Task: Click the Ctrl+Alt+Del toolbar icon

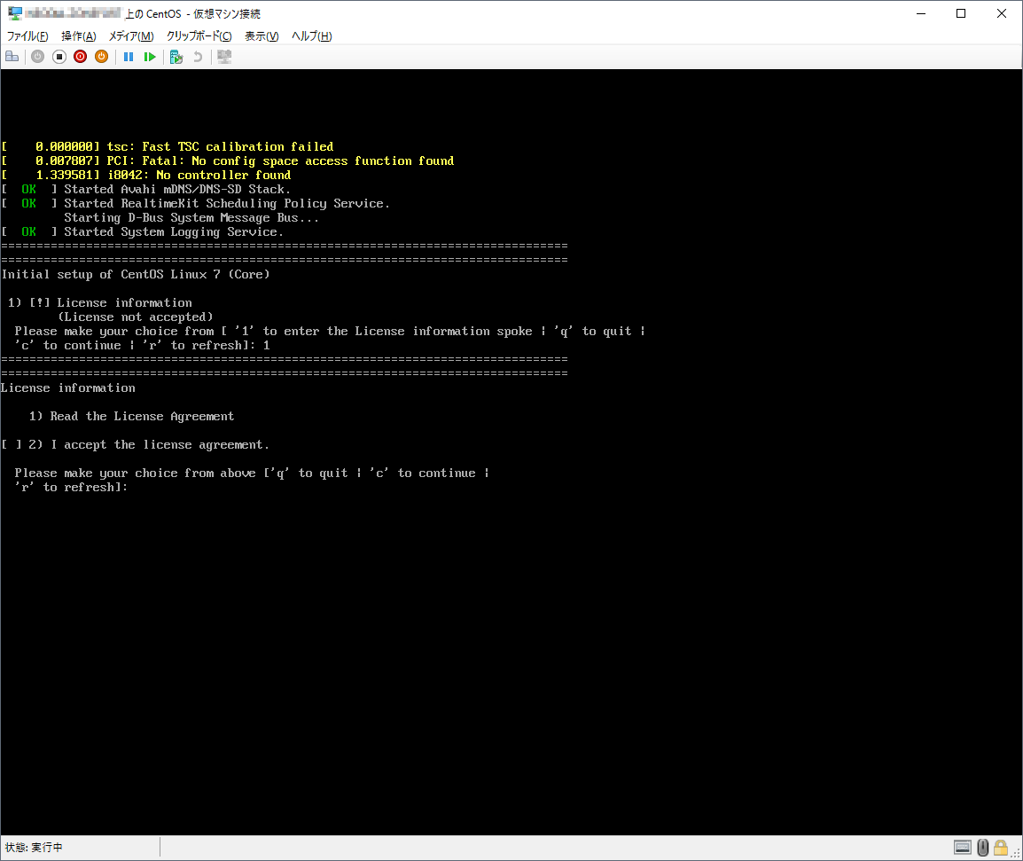Action: (12, 57)
